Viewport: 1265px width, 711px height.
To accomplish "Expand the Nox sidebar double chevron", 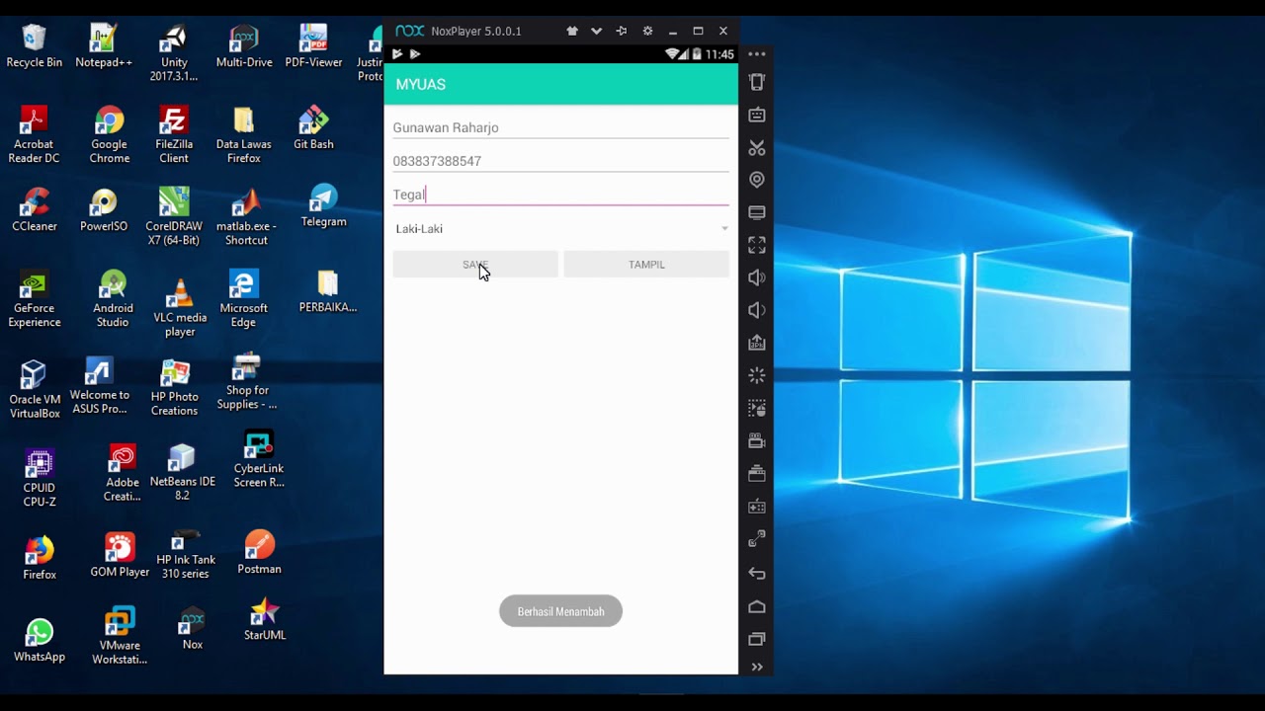I will pyautogui.click(x=757, y=667).
